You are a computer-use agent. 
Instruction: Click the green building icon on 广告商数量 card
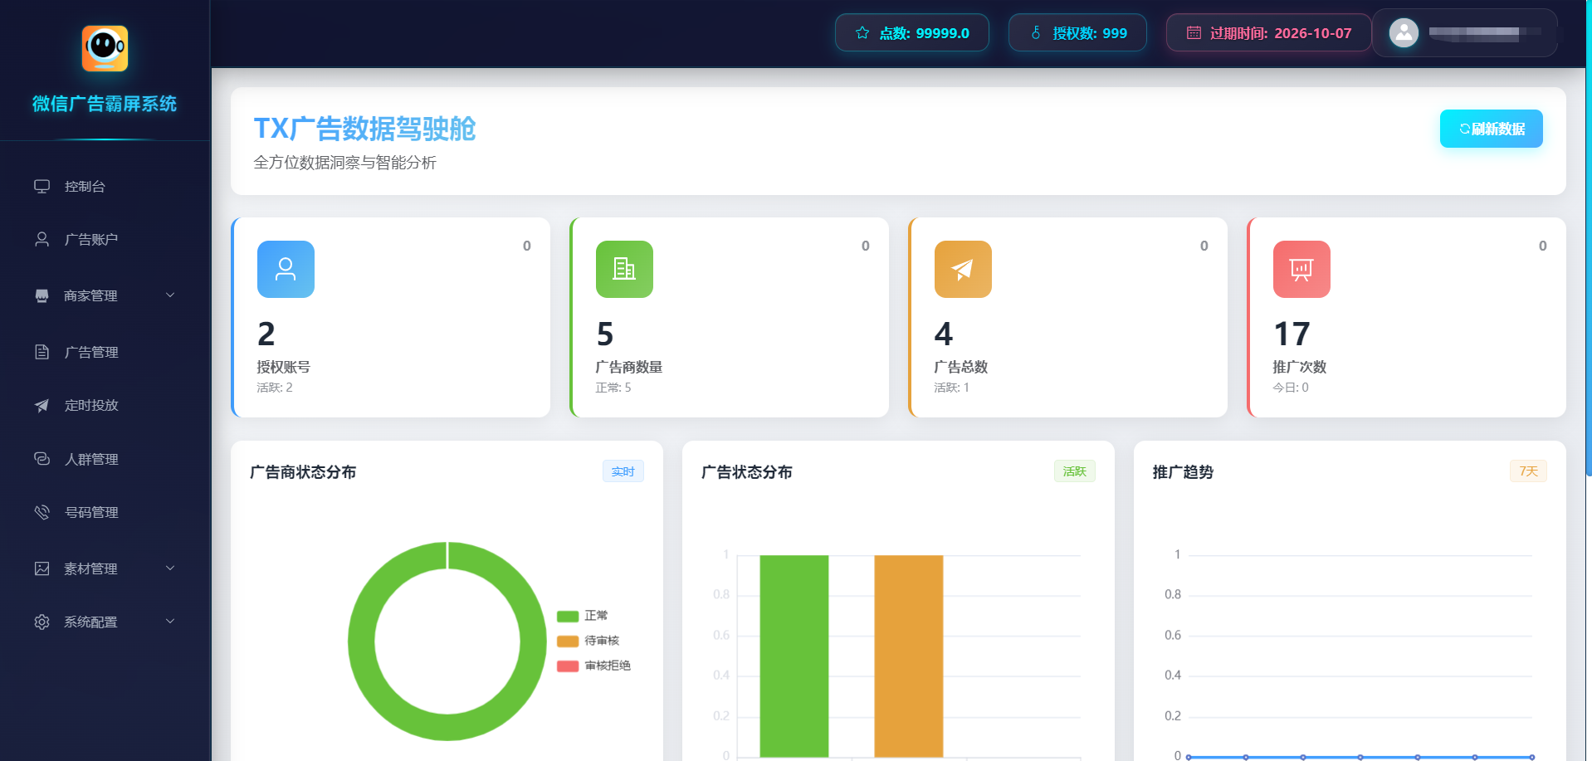coord(624,269)
